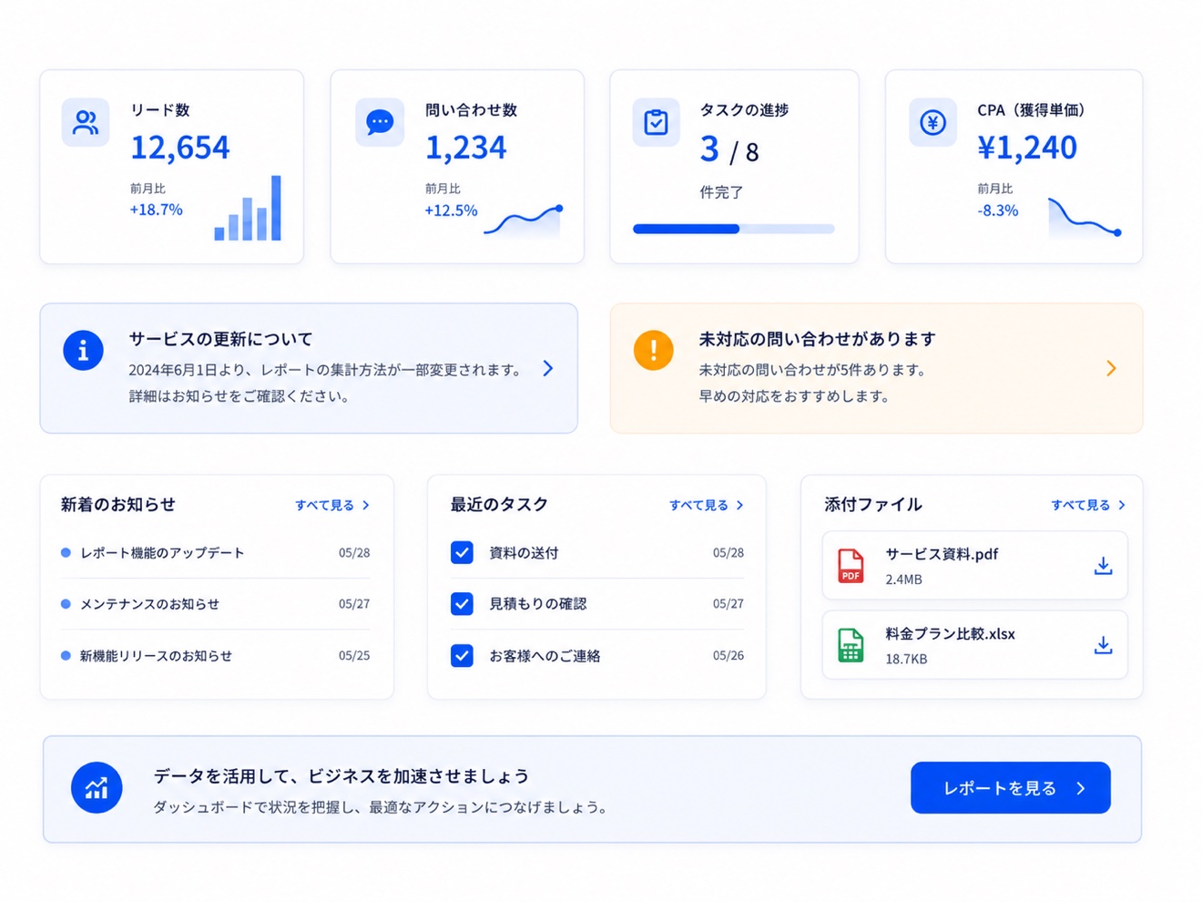Click the お客様へのご連絡 task label
The width and height of the screenshot is (1202, 902).
545,655
